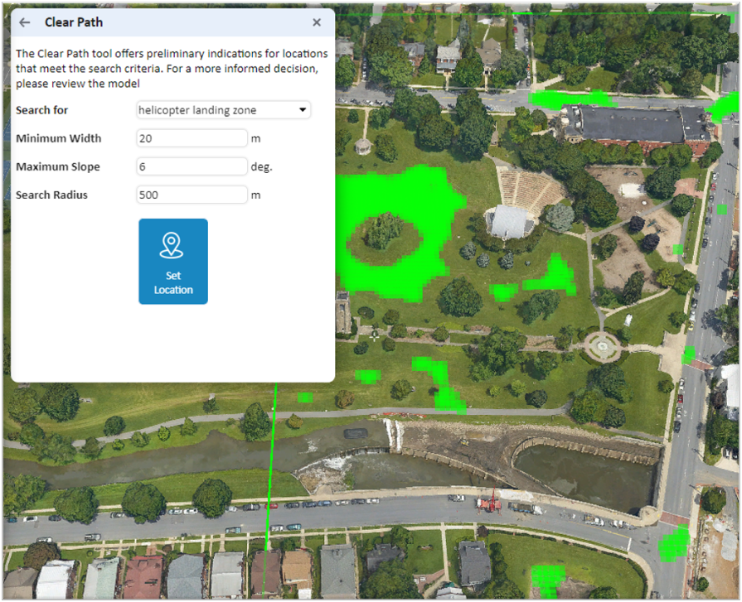Screen dimensions: 742x602
Task: Click the map pin icon on Set Location
Action: (172, 245)
